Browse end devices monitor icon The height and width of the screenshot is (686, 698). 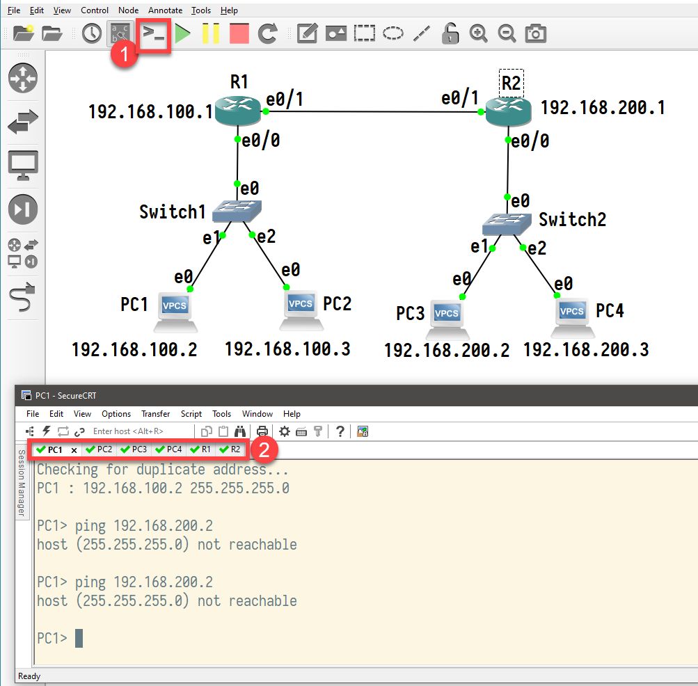click(23, 166)
